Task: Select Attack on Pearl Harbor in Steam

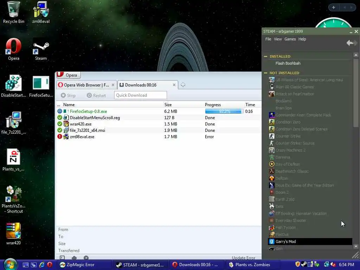Action: tap(310, 94)
